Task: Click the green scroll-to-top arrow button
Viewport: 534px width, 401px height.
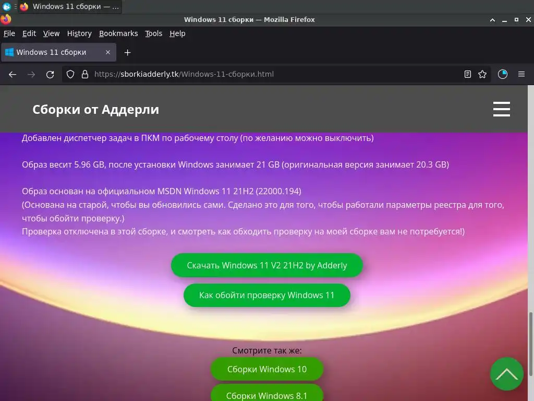Action: pos(507,374)
